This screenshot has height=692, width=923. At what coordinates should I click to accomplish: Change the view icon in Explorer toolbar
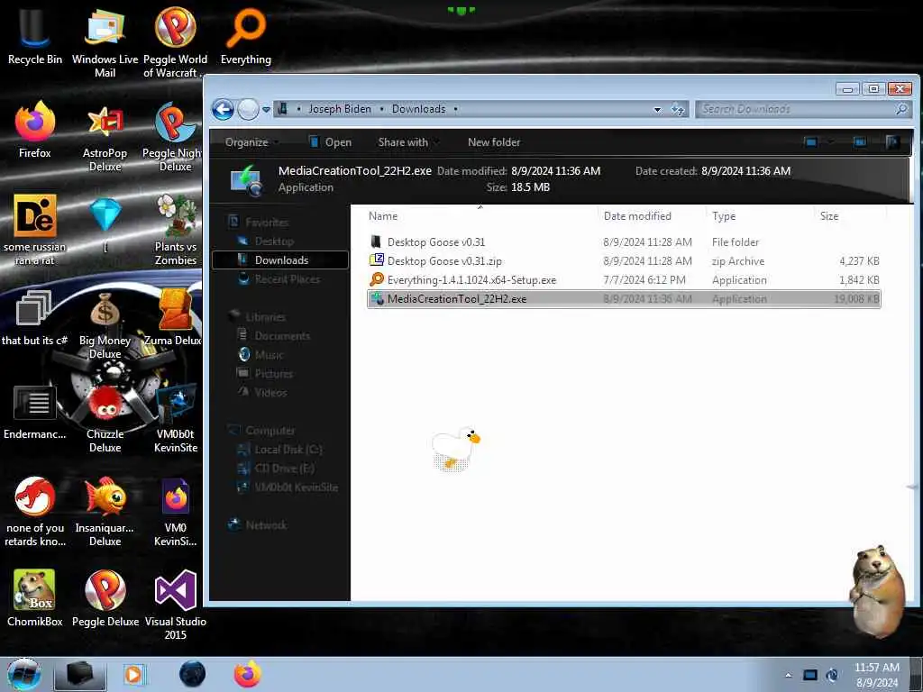(x=810, y=141)
